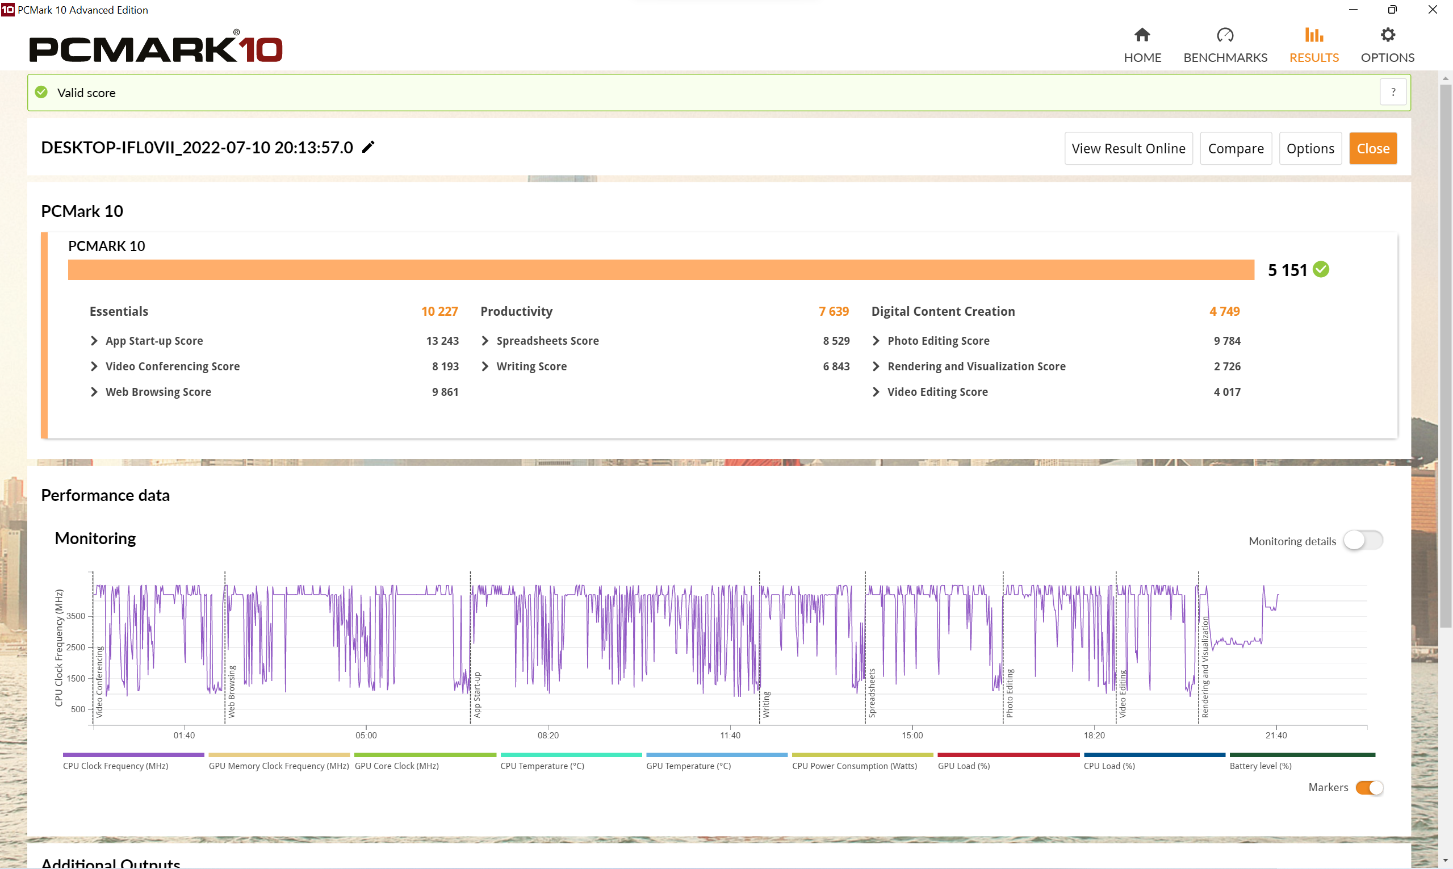
Task: Click the Results bar chart icon
Action: click(1314, 35)
